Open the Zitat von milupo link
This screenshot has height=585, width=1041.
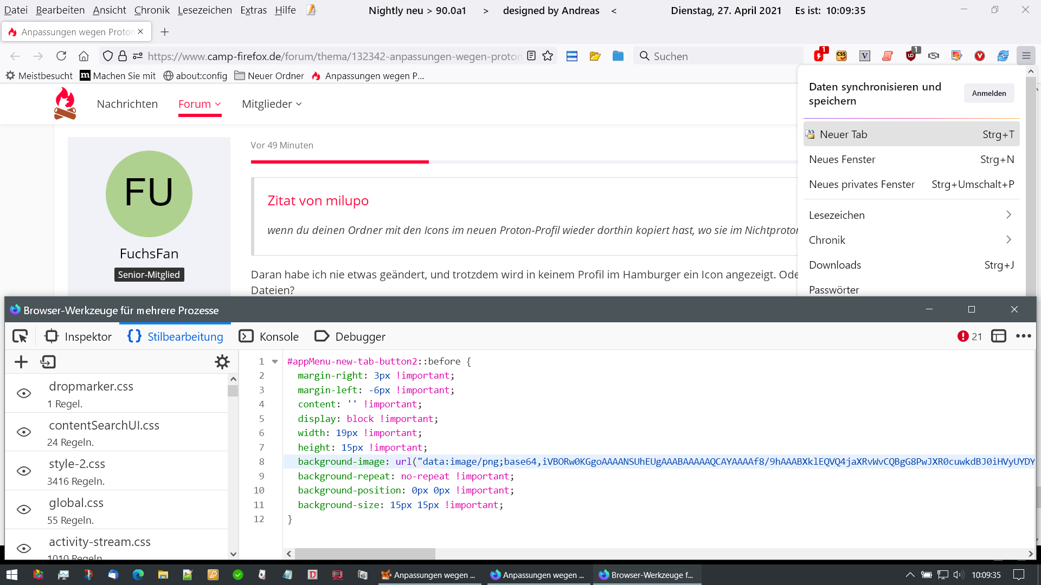[318, 201]
